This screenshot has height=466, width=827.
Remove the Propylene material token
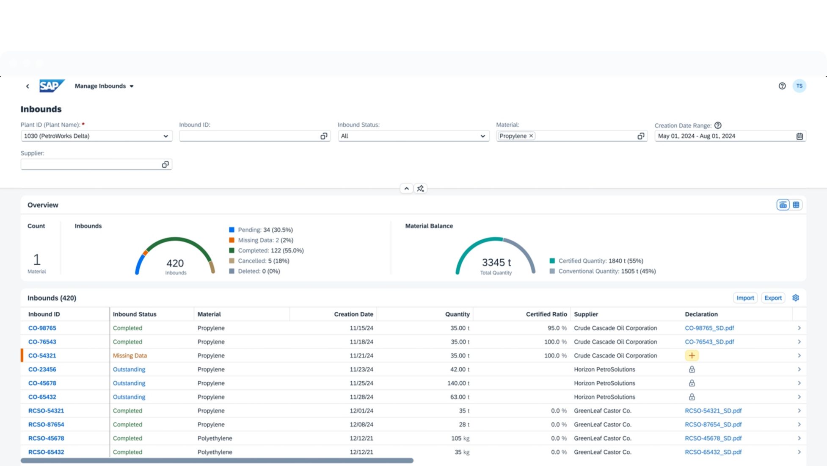point(531,136)
